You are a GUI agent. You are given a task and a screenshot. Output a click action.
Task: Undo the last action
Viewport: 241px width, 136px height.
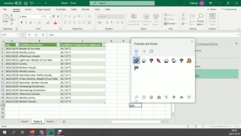(x=31, y=3)
